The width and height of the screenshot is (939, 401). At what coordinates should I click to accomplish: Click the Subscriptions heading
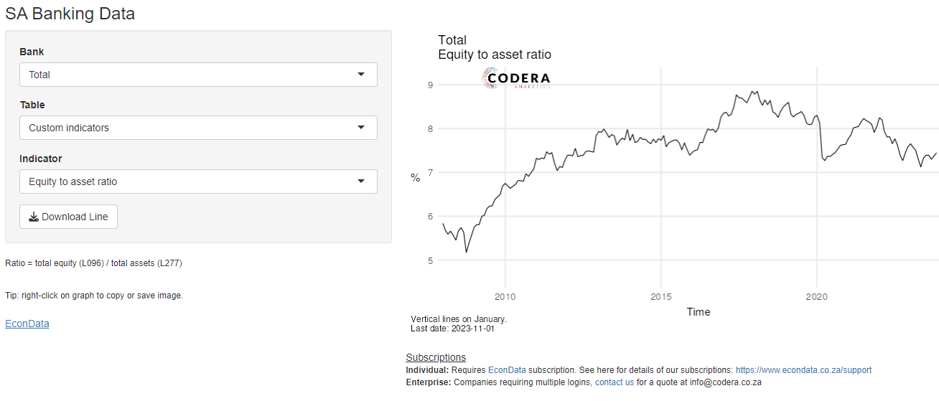coord(436,357)
